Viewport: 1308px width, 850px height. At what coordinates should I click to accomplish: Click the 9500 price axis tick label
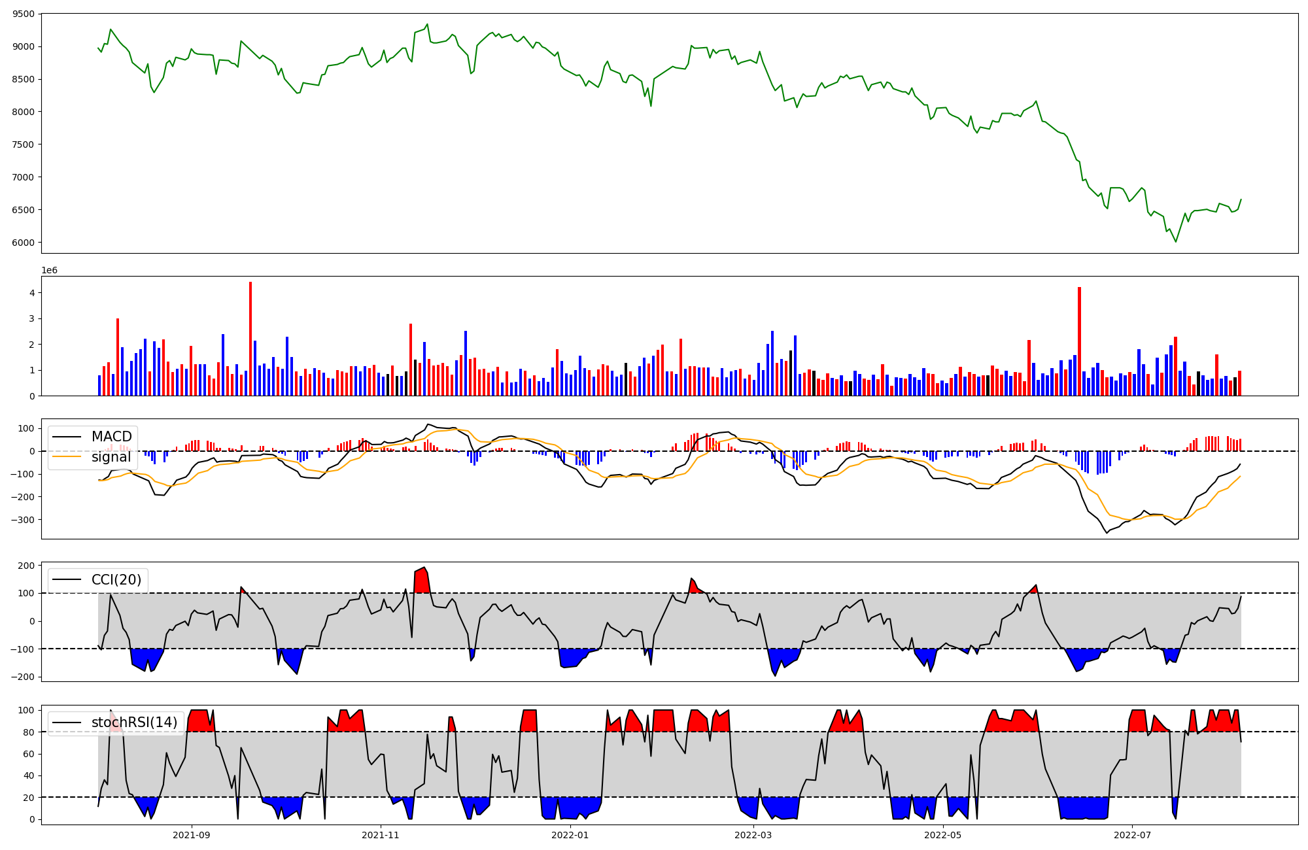24,14
